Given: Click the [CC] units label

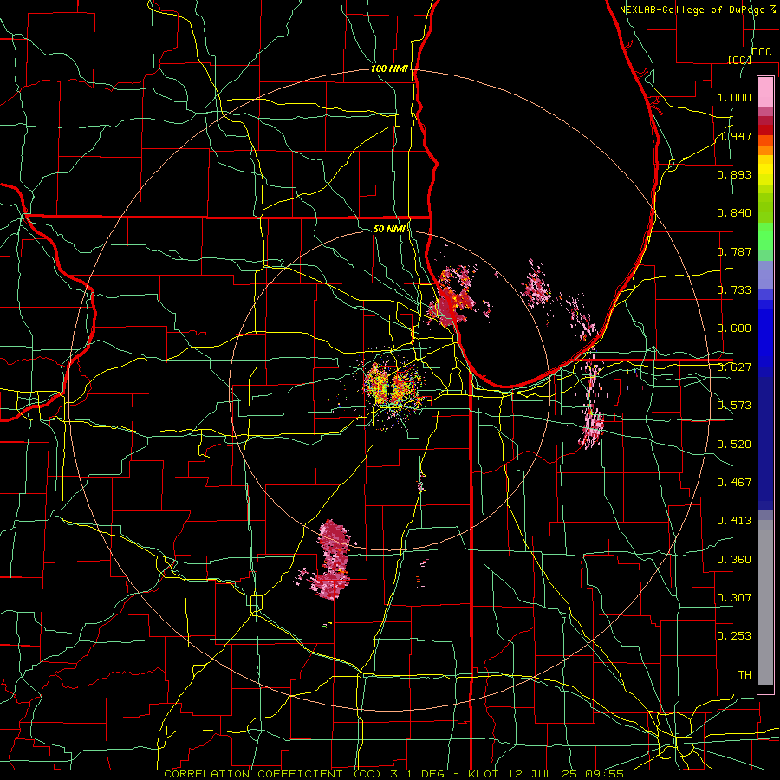Looking at the screenshot, I should point(739,60).
